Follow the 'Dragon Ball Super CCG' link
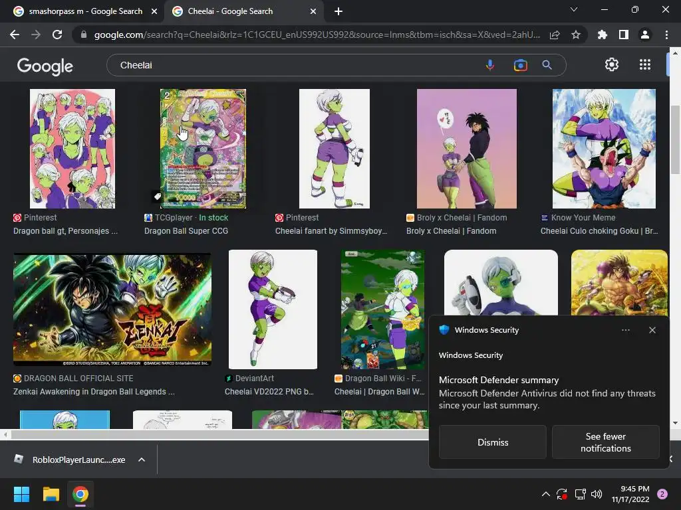Image resolution: width=681 pixels, height=510 pixels. (186, 230)
